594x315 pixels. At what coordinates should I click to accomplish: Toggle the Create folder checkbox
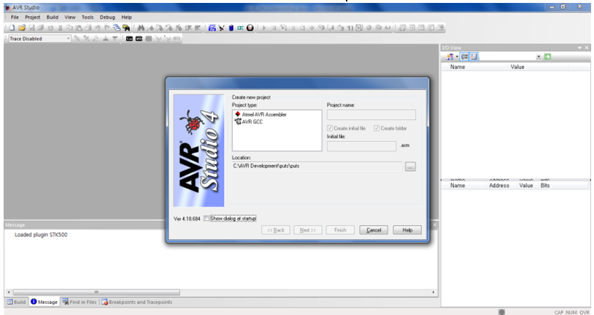point(377,128)
